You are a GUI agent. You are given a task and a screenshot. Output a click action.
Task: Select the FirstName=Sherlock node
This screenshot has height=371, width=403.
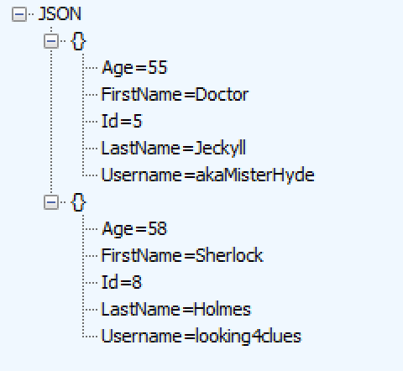182,255
